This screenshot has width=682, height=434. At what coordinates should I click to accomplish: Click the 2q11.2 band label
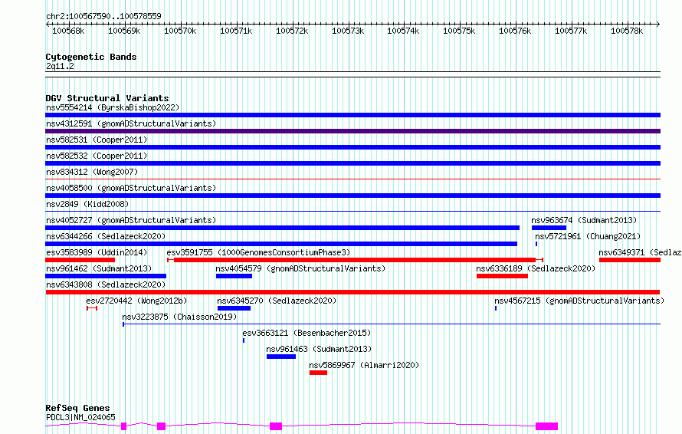coord(60,66)
